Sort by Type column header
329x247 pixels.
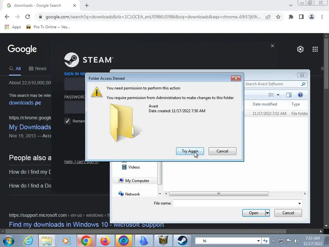(296, 104)
